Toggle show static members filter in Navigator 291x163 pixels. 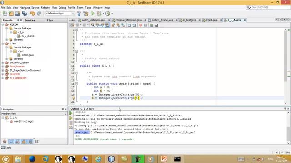(17, 142)
